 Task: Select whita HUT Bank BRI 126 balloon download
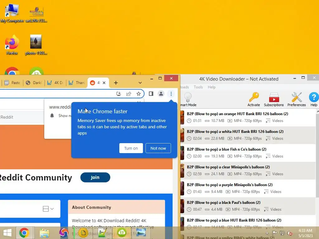pos(248,135)
